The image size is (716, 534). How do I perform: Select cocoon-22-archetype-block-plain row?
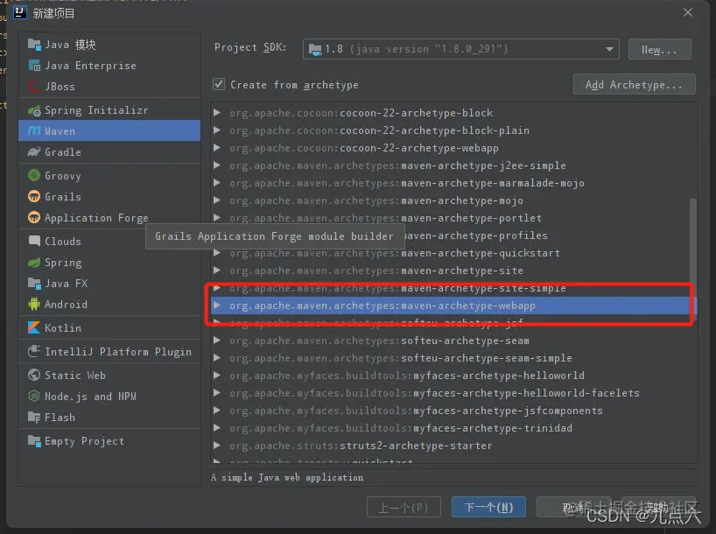click(450, 130)
